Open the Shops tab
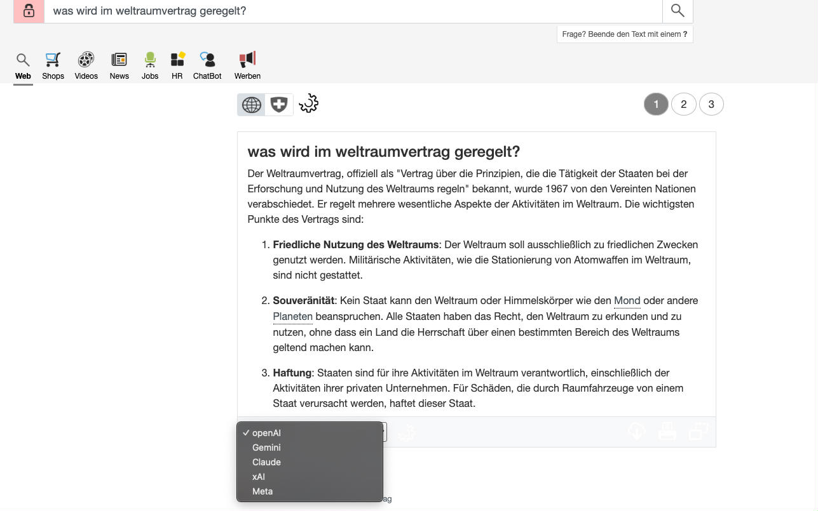Image resolution: width=818 pixels, height=511 pixels. (x=53, y=67)
